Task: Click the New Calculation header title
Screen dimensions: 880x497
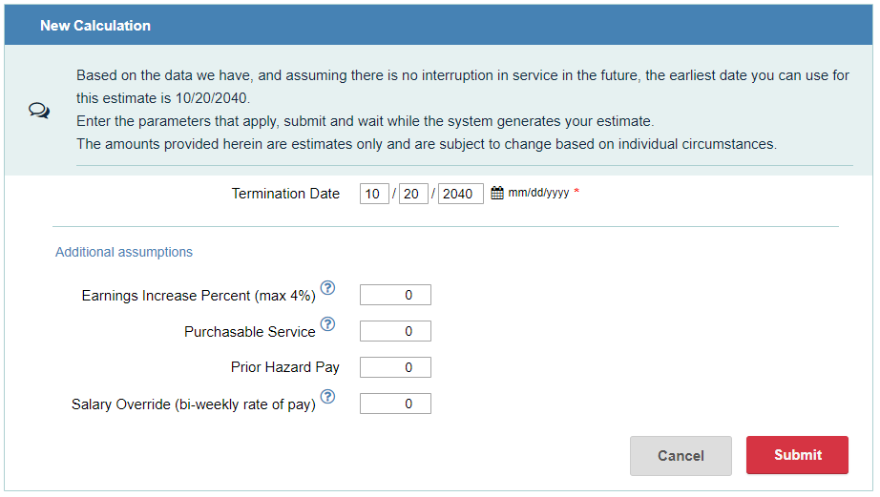Action: pyautogui.click(x=95, y=26)
